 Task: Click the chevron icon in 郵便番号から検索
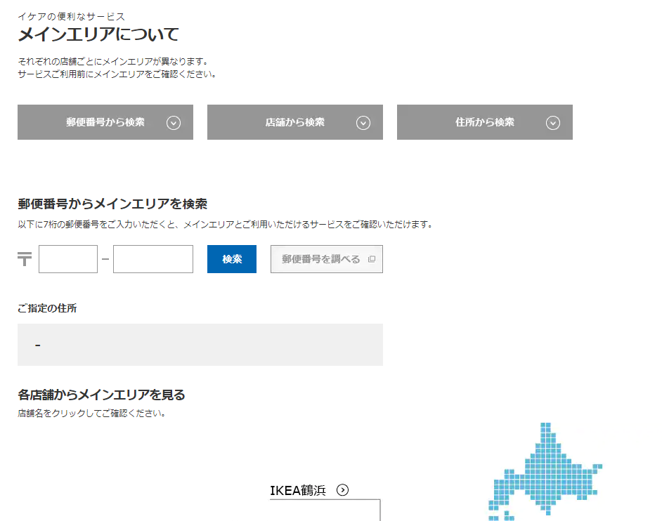pos(174,123)
